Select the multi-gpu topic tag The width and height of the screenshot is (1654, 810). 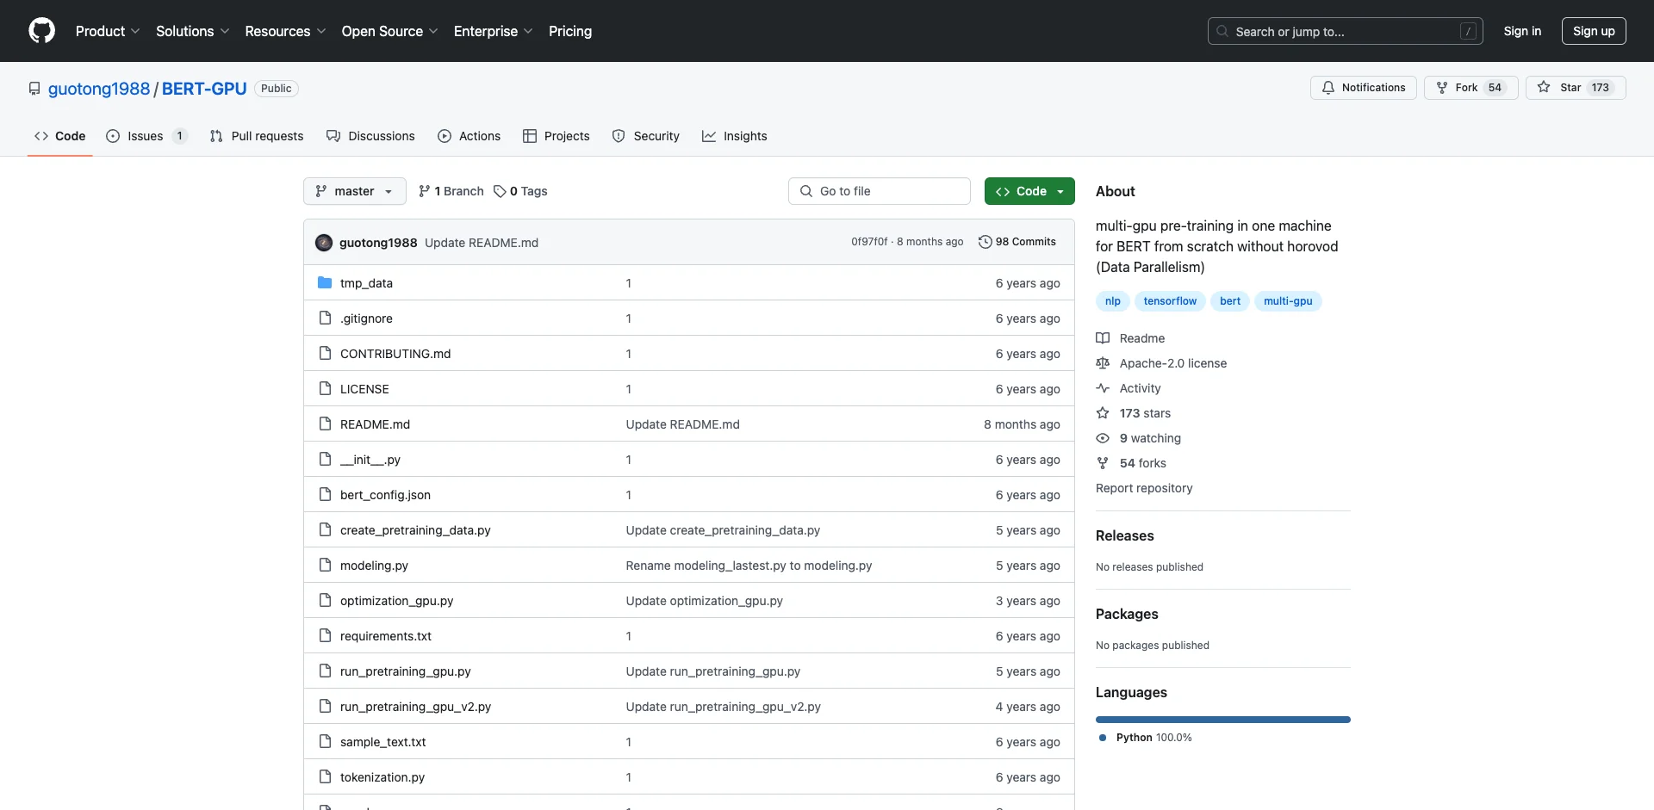[1288, 301]
